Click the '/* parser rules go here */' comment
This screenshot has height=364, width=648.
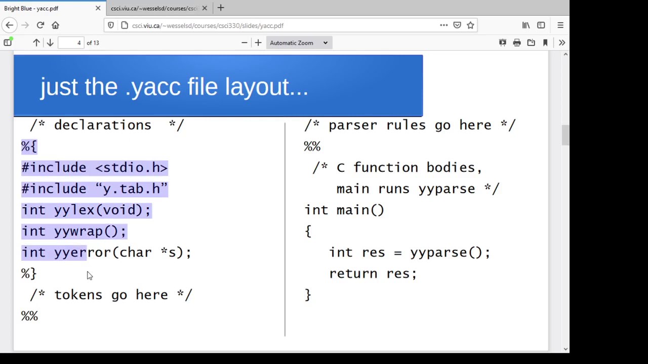pyautogui.click(x=410, y=125)
